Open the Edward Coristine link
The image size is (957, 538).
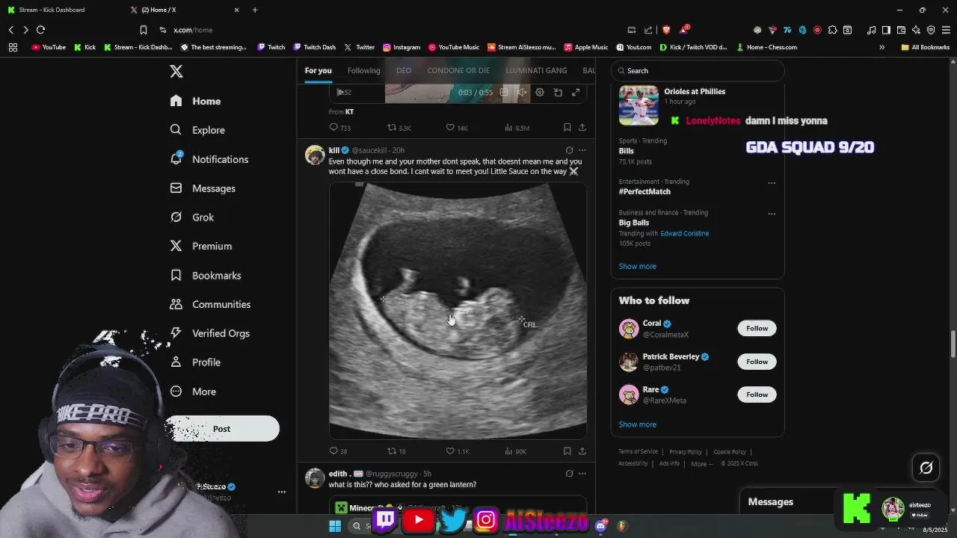coord(684,233)
